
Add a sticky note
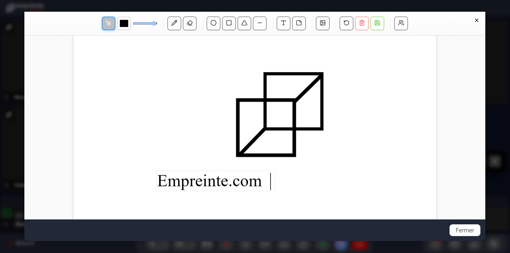(x=299, y=23)
